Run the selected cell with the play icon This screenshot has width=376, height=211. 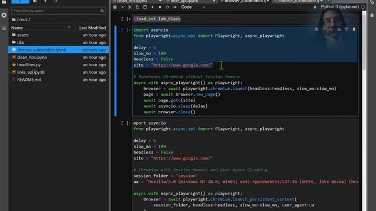pyautogui.click(x=152, y=7)
